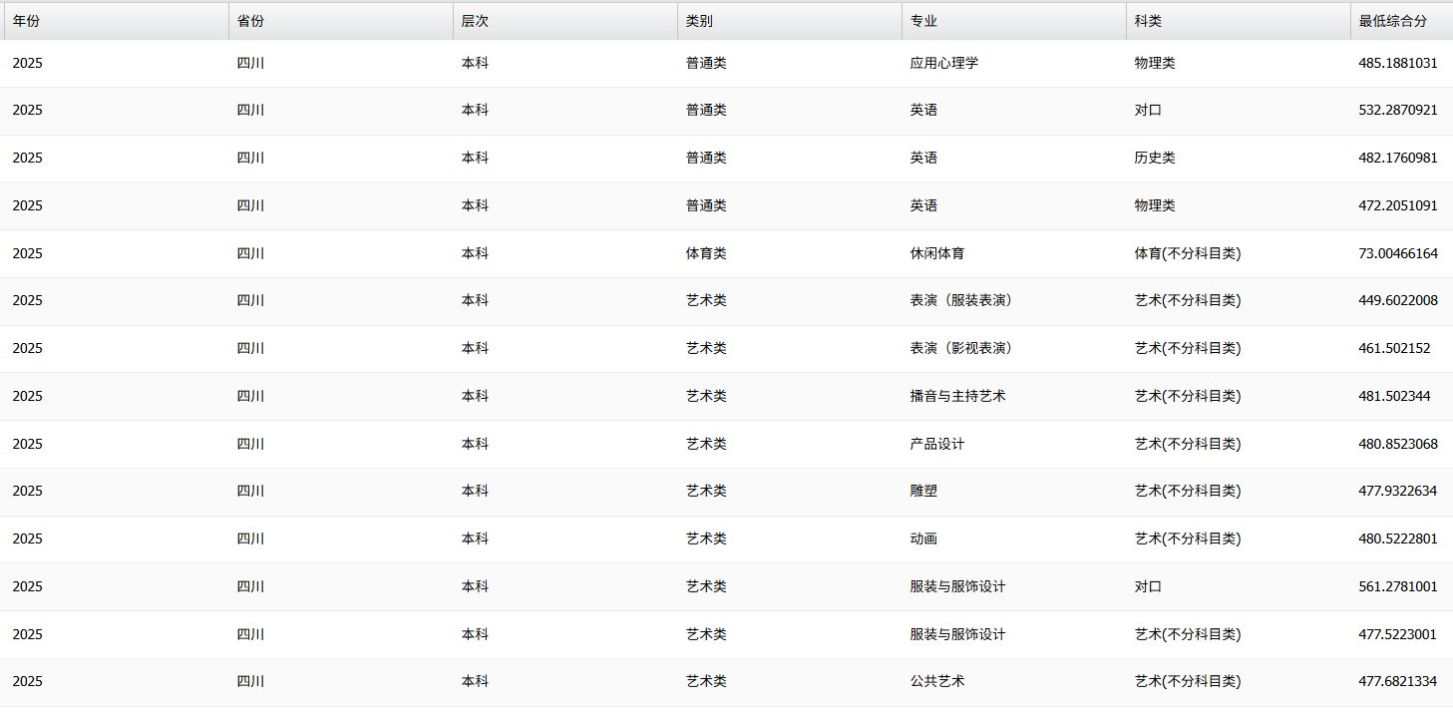Click the score 461.502152

[1394, 348]
